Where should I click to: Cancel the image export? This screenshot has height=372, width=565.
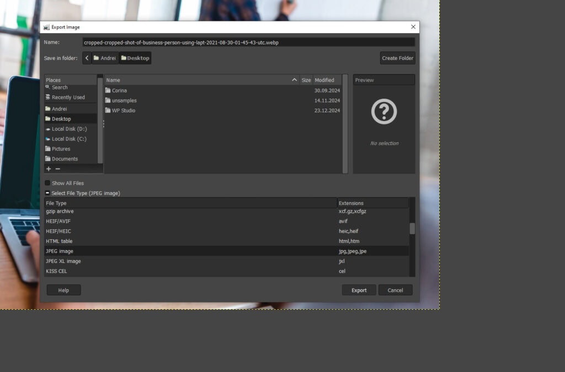396,289
